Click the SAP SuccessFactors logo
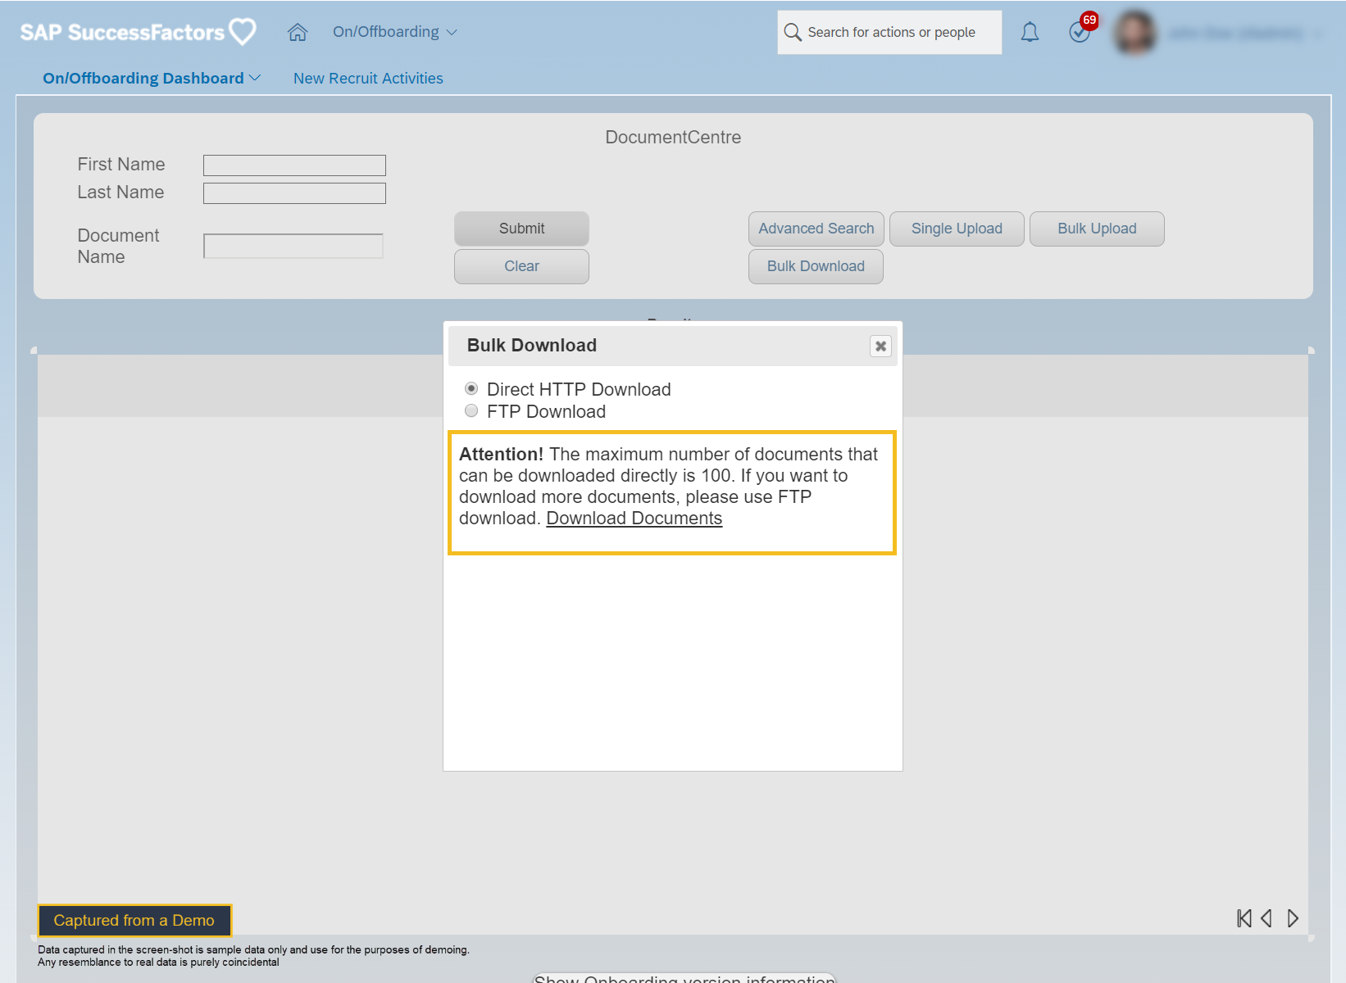Viewport: 1346px width, 983px height. 138,32
